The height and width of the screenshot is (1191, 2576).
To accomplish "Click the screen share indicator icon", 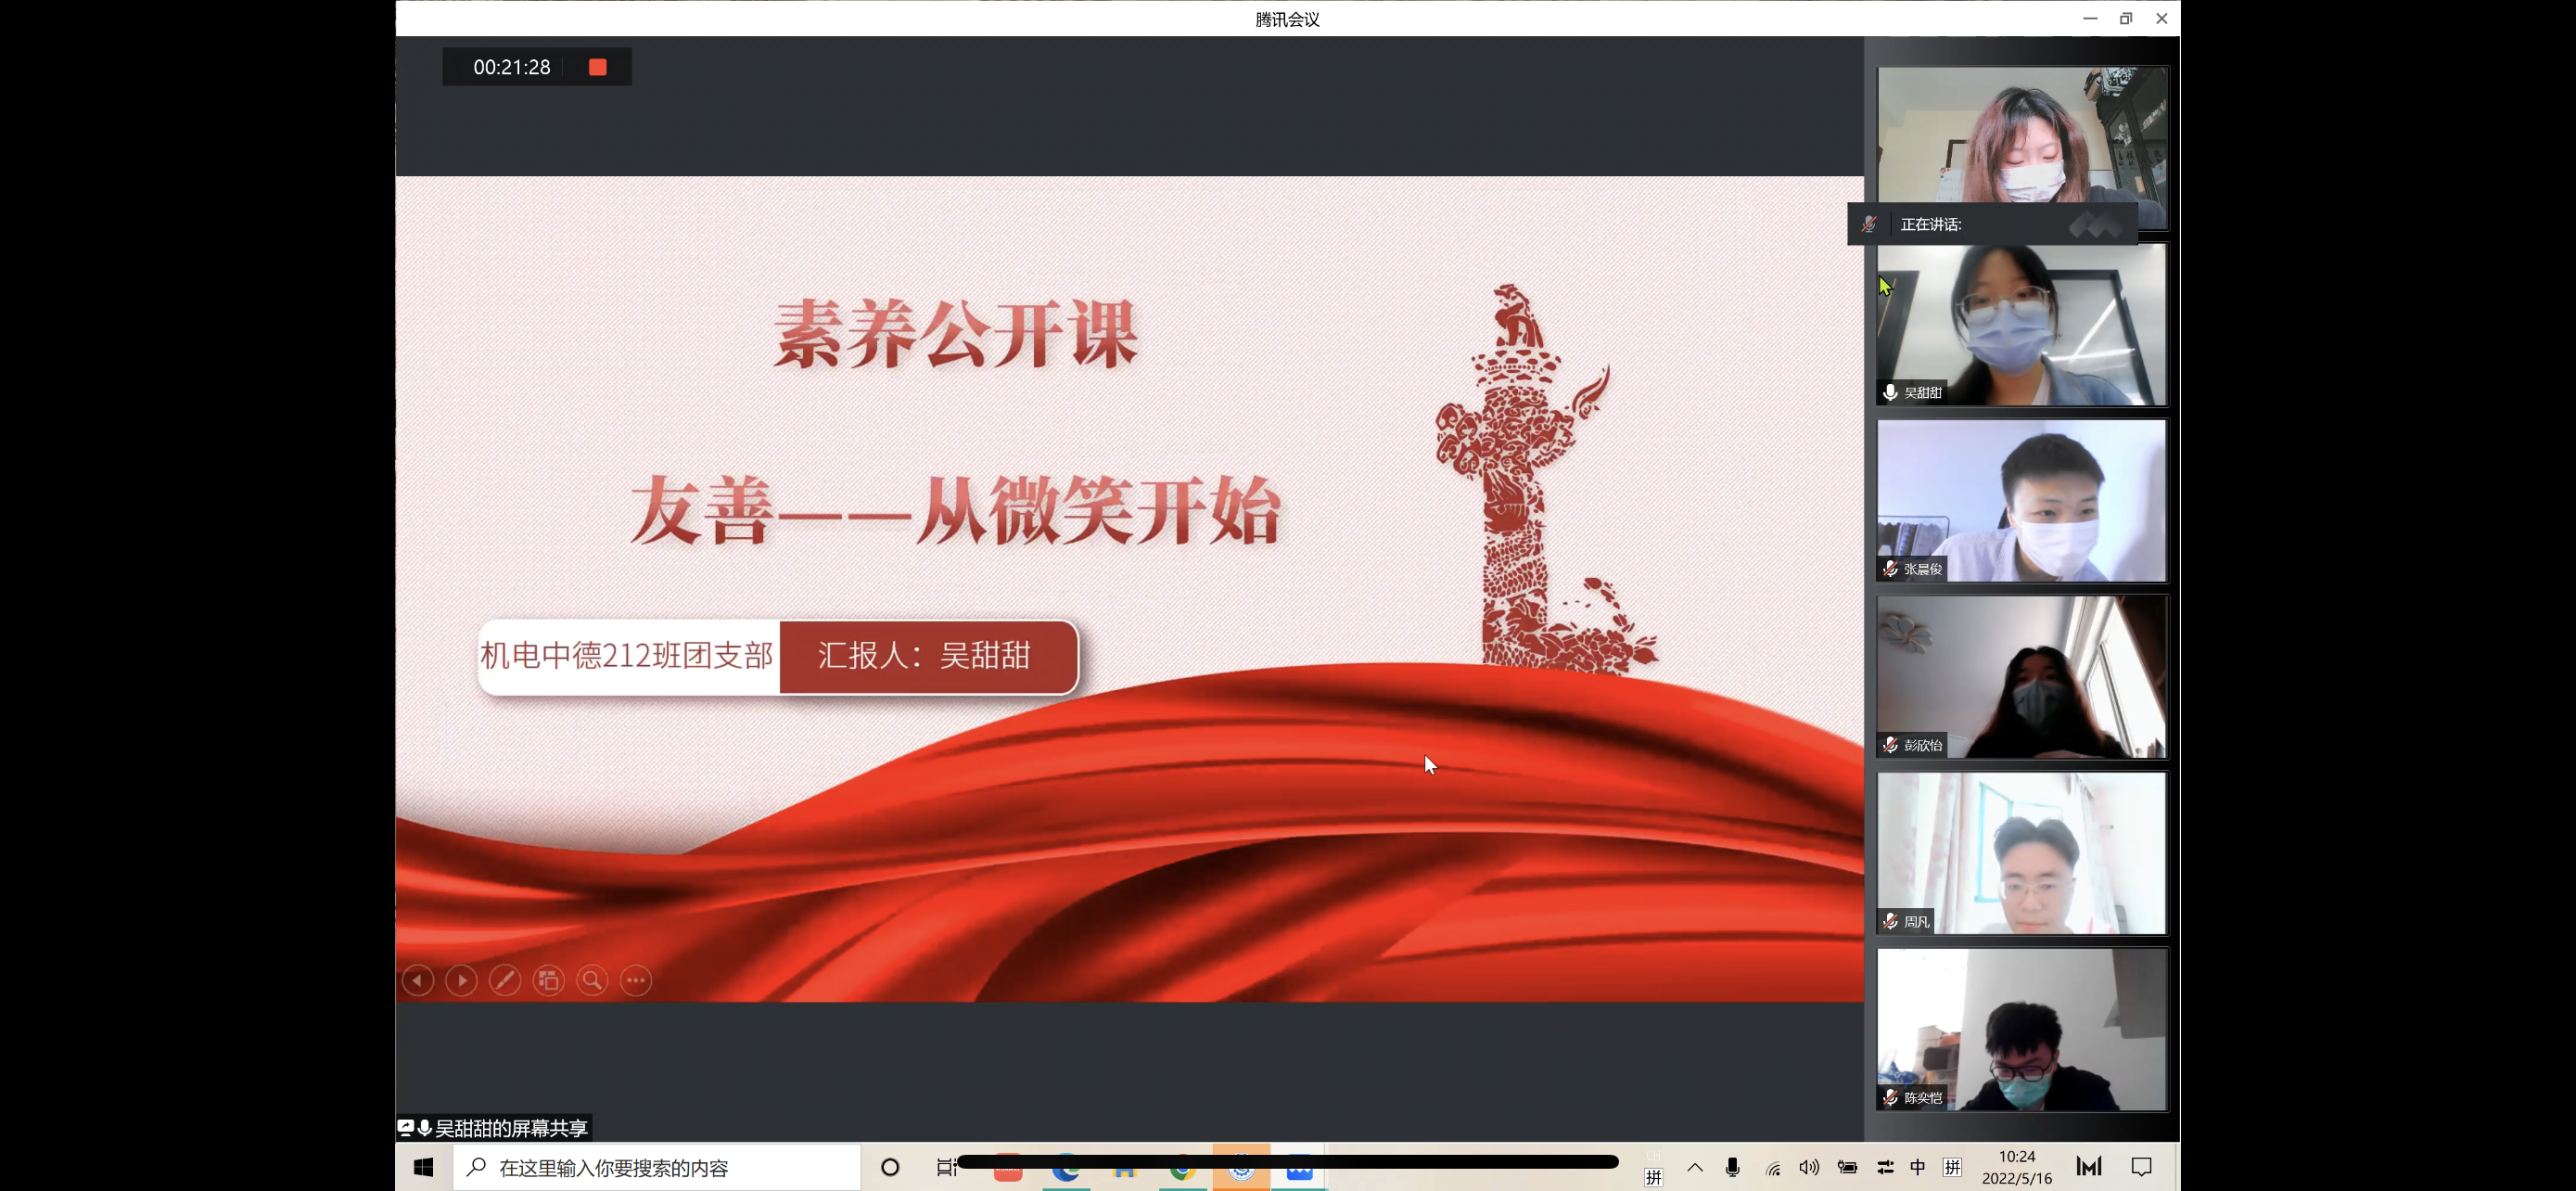I will [x=406, y=1128].
